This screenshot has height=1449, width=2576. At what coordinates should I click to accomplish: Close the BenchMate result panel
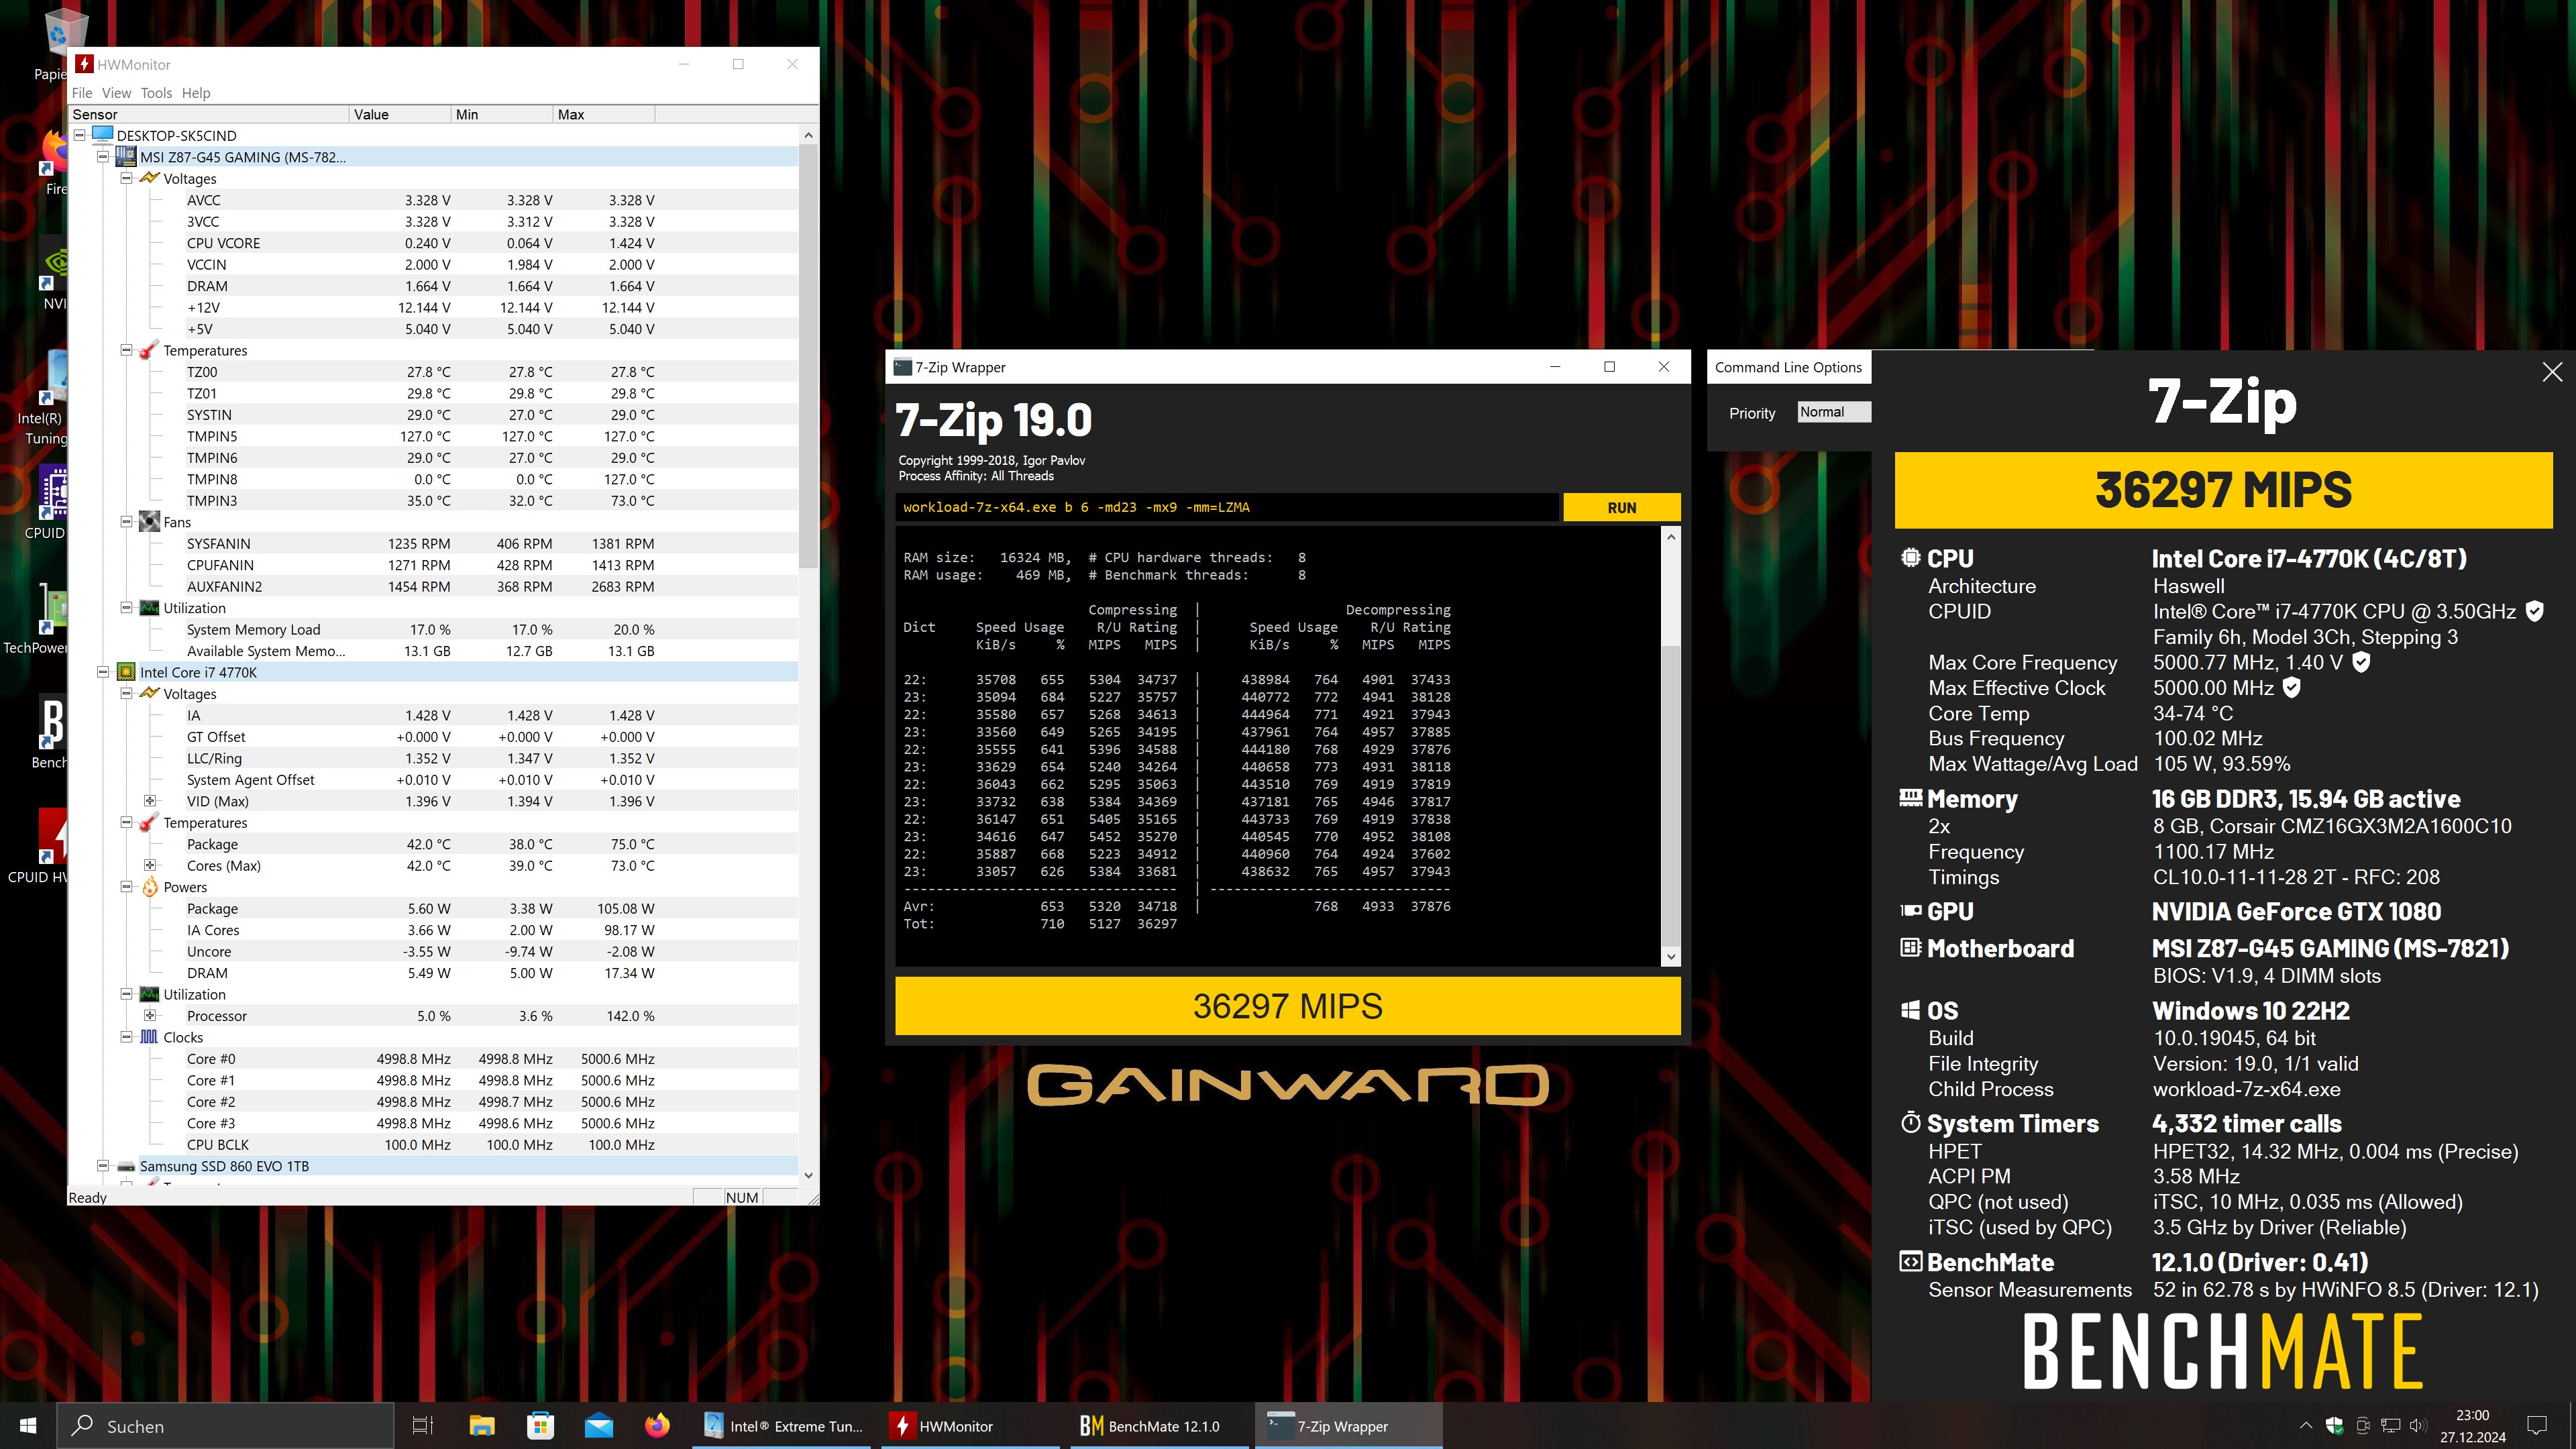2552,372
